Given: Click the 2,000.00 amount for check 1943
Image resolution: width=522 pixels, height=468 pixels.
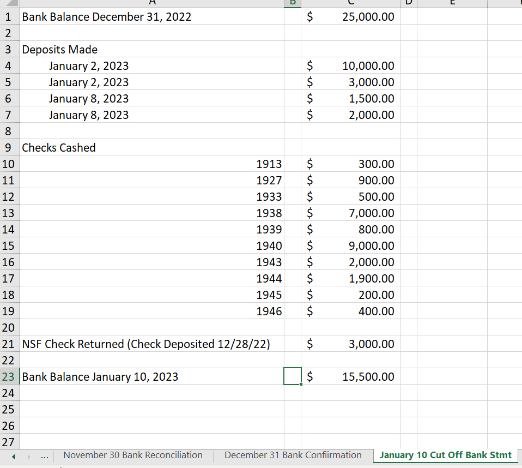Looking at the screenshot, I should click(x=350, y=262).
